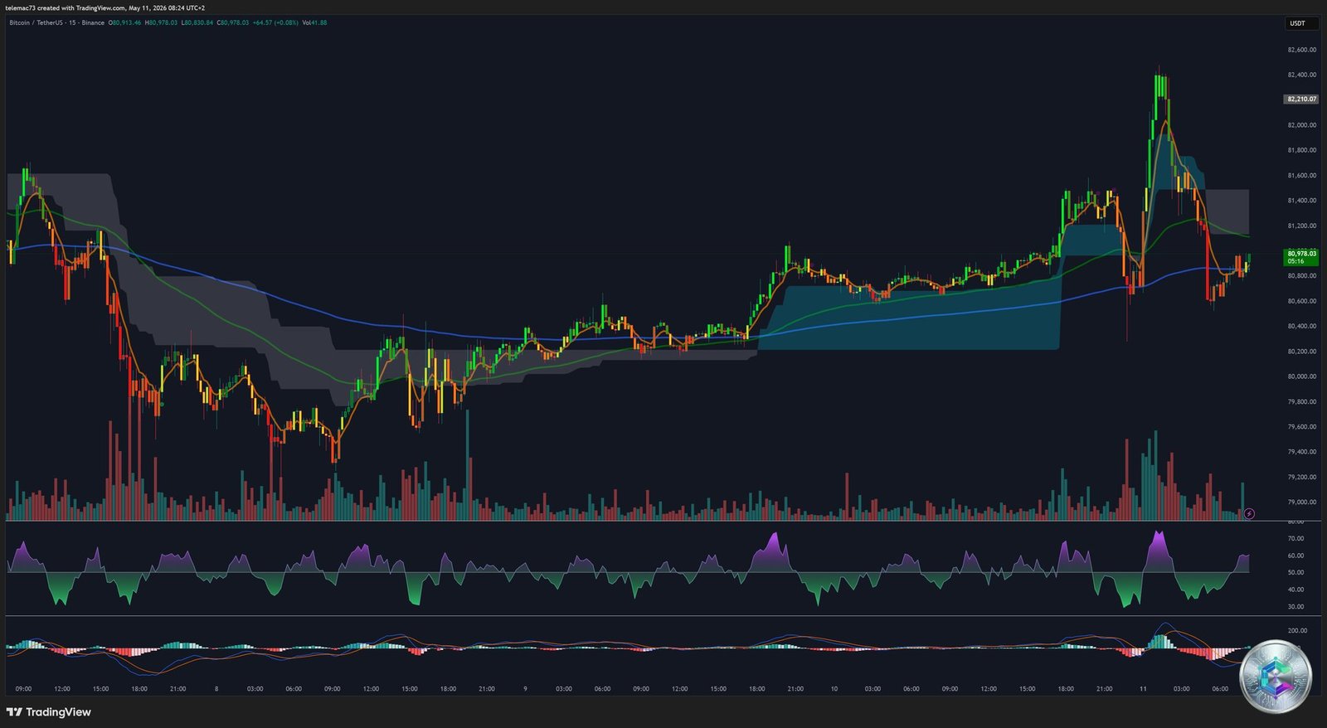Click the 40.00 level on the RSI scale
Screen dimensions: 1327x728
1295,590
